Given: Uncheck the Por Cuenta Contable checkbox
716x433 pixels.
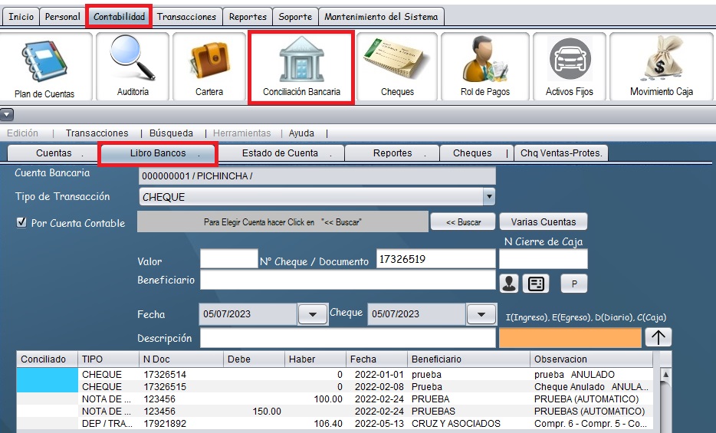Looking at the screenshot, I should 21,223.
